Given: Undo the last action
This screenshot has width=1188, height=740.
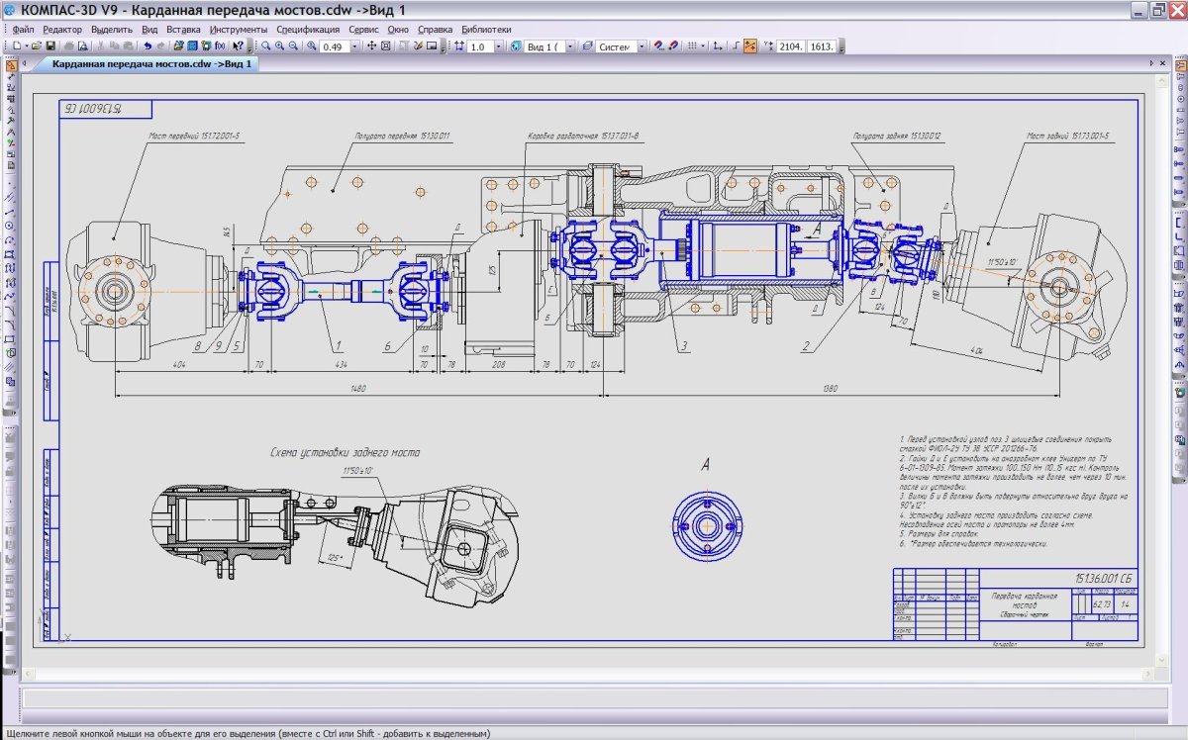Looking at the screenshot, I should coord(148,46).
